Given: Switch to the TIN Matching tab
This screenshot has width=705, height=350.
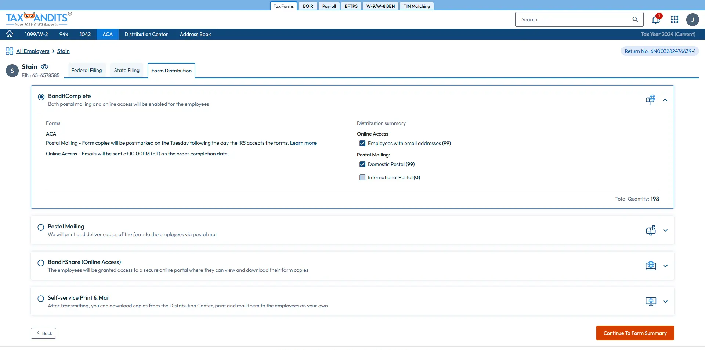Looking at the screenshot, I should click(x=416, y=6).
